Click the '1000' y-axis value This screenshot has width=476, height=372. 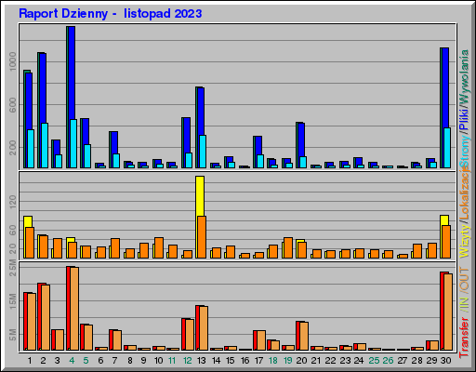pos(13,61)
